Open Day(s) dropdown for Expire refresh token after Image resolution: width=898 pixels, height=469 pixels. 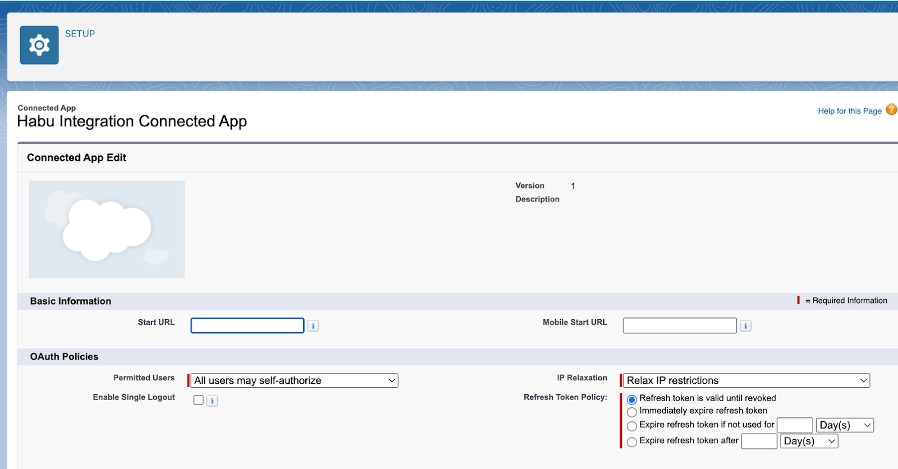point(809,442)
